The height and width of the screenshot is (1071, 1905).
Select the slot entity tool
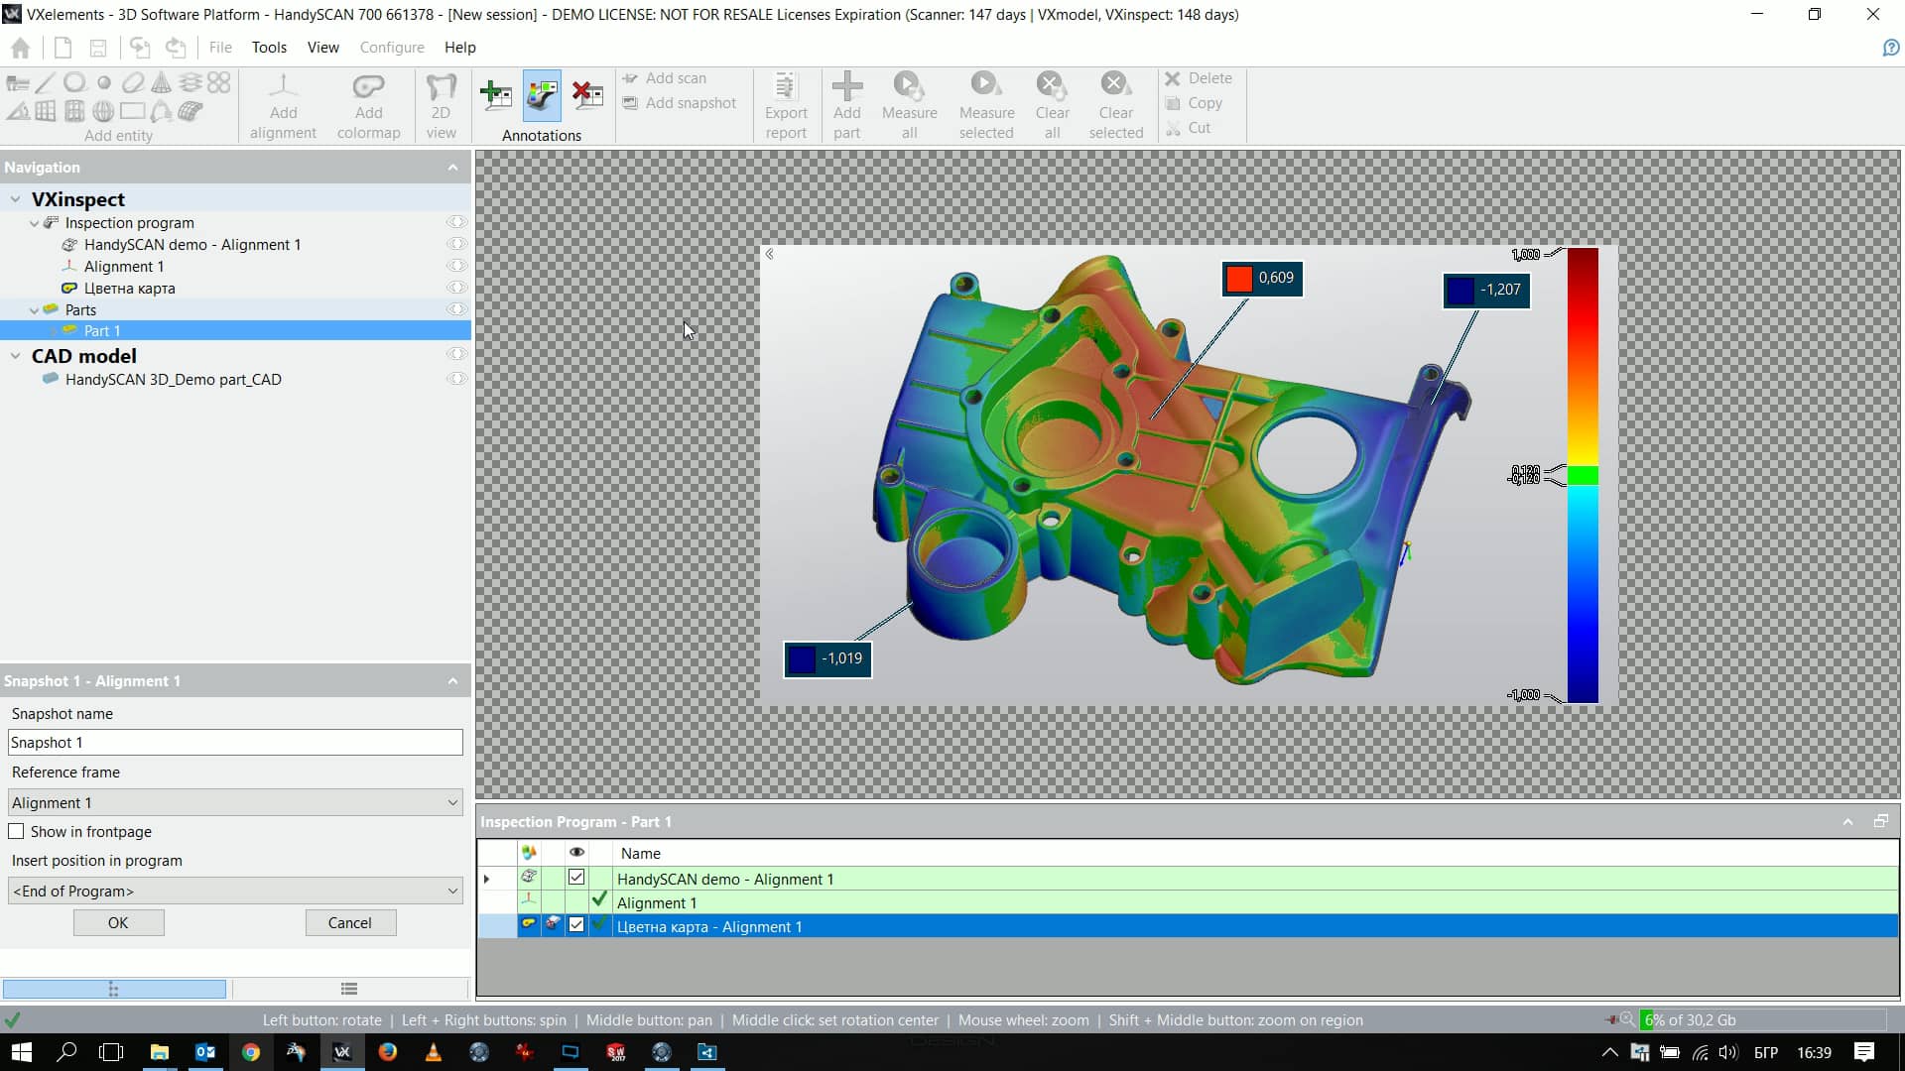click(132, 83)
